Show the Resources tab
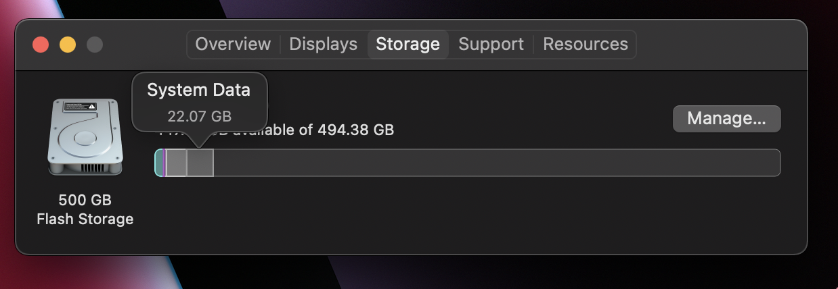Viewport: 838px width, 289px height. (x=585, y=45)
